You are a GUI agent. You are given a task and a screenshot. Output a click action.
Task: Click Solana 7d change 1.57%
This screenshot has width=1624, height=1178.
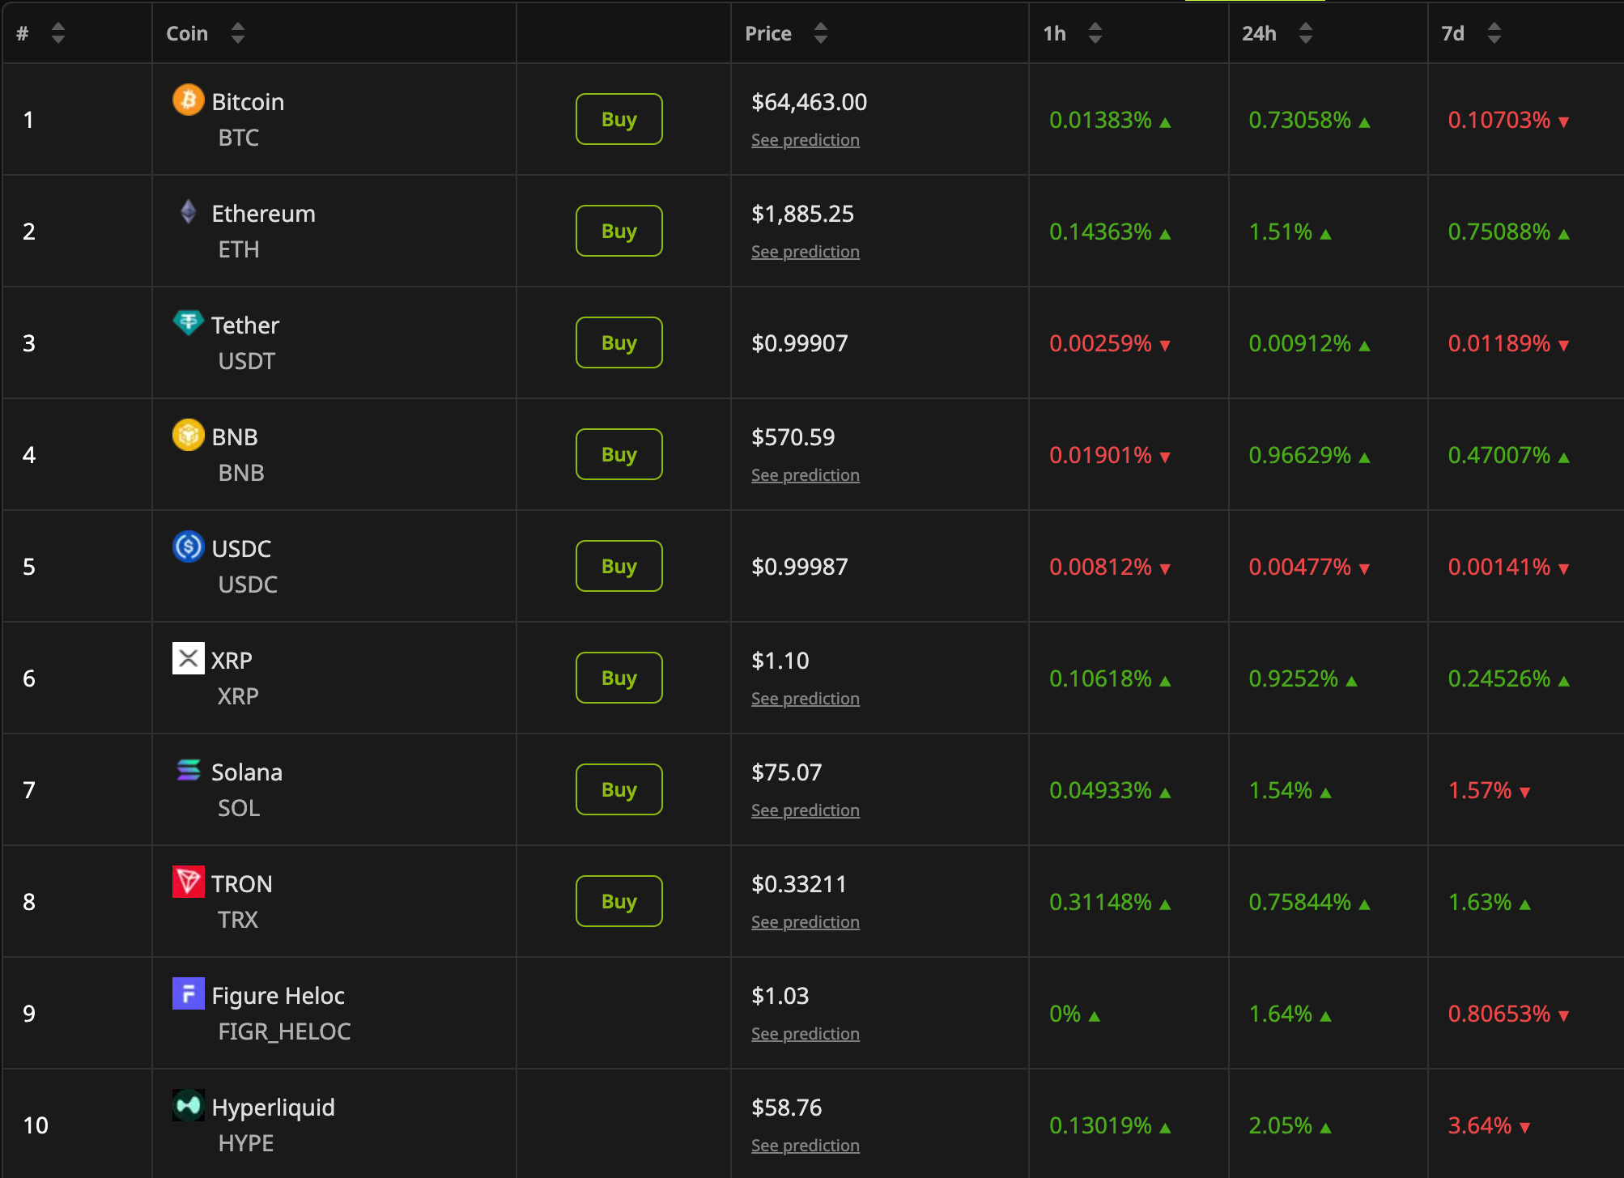(1479, 790)
